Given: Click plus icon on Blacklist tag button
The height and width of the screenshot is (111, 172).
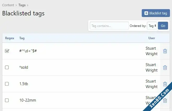Looking at the screenshot, I should [x=146, y=13].
